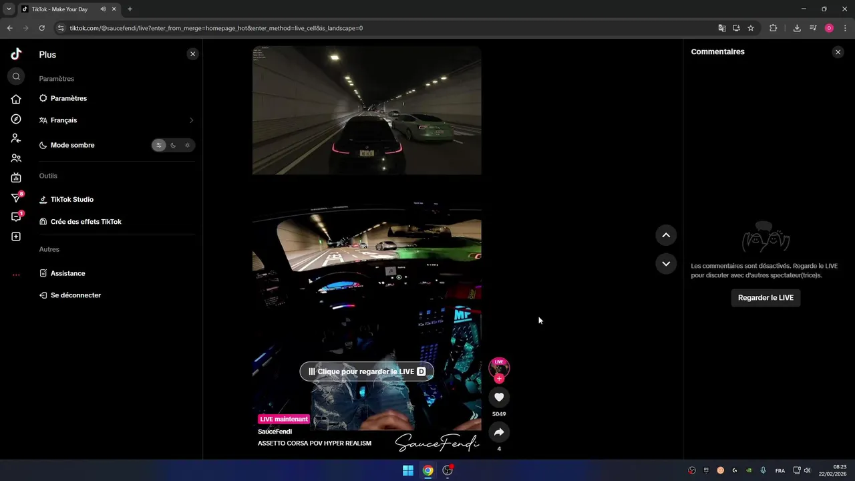855x481 pixels.
Task: Click the NVIDIA tray icon
Action: (x=749, y=470)
